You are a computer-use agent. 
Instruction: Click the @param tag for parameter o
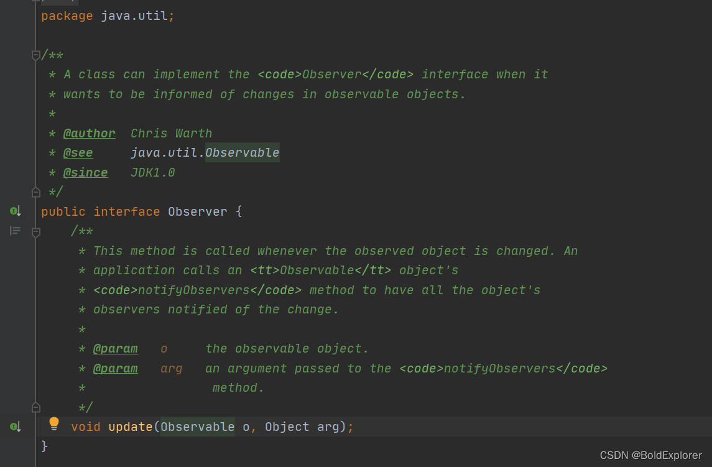tap(116, 348)
